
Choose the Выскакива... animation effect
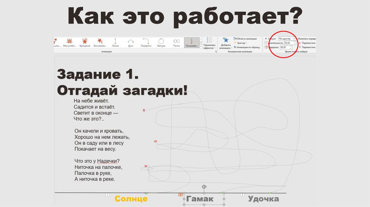tap(100, 43)
